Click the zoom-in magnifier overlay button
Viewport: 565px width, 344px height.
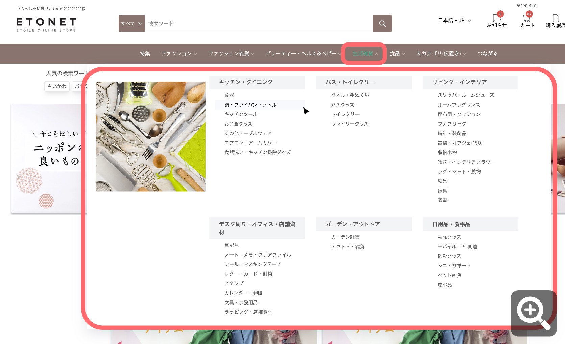tap(534, 313)
